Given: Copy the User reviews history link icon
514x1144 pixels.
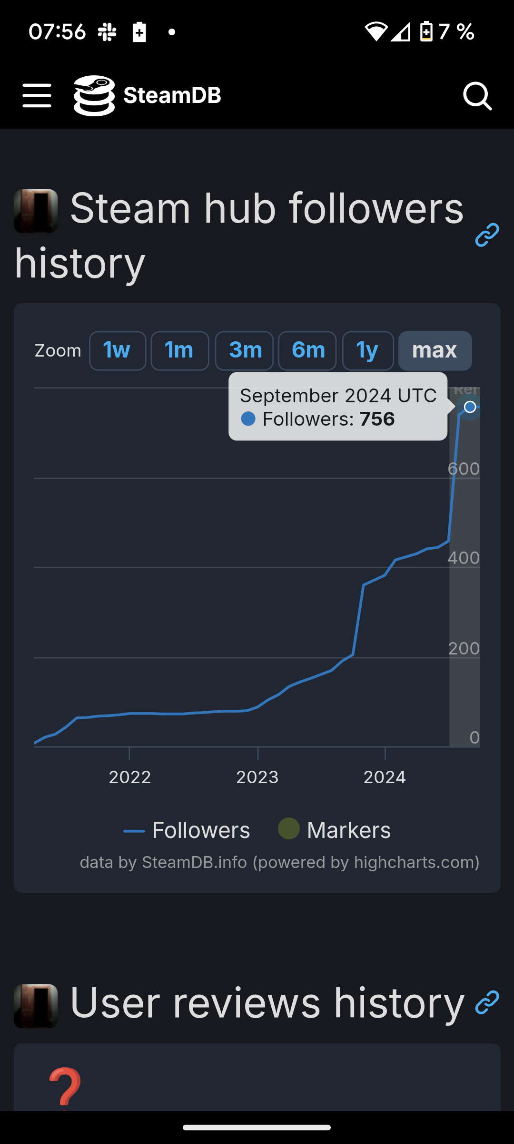Looking at the screenshot, I should (x=487, y=1002).
